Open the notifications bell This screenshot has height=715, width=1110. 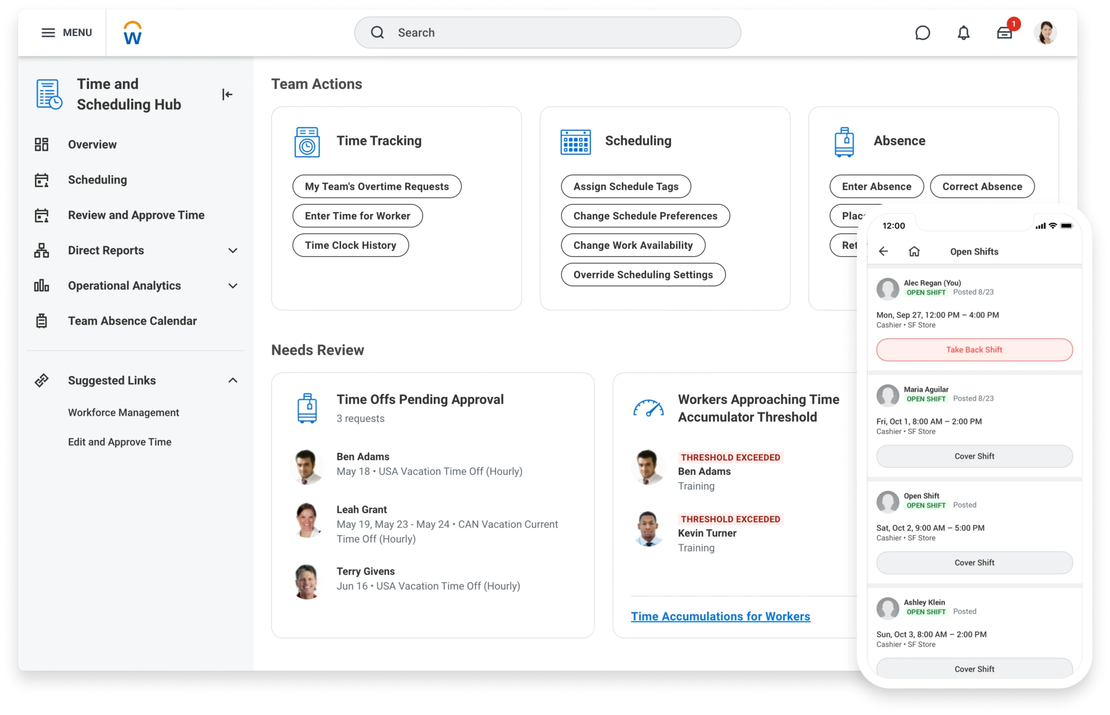click(x=963, y=33)
